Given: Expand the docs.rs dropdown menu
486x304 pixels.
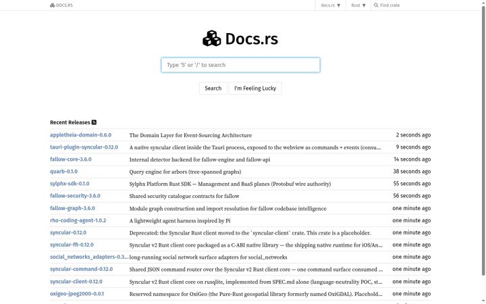Looking at the screenshot, I should coord(330,5).
